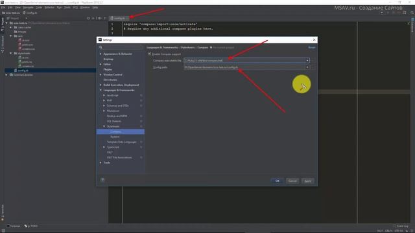Viewport: 415px width, 233px height.
Task: Click Apply button in Settings dialog
Action: pyautogui.click(x=308, y=181)
